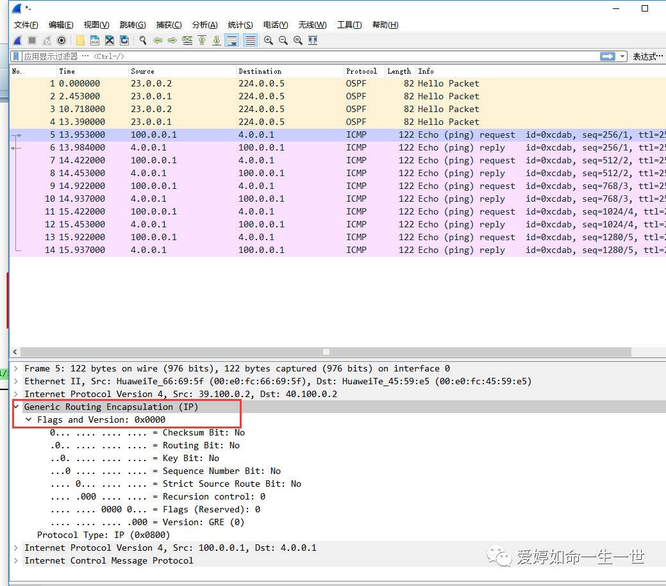Start capture with the shark fin icon
Viewport: 666px width, 586px height.
coord(17,41)
